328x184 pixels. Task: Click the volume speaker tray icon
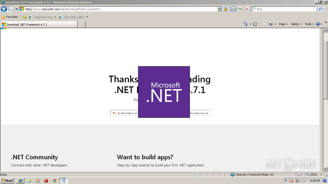(x=304, y=181)
